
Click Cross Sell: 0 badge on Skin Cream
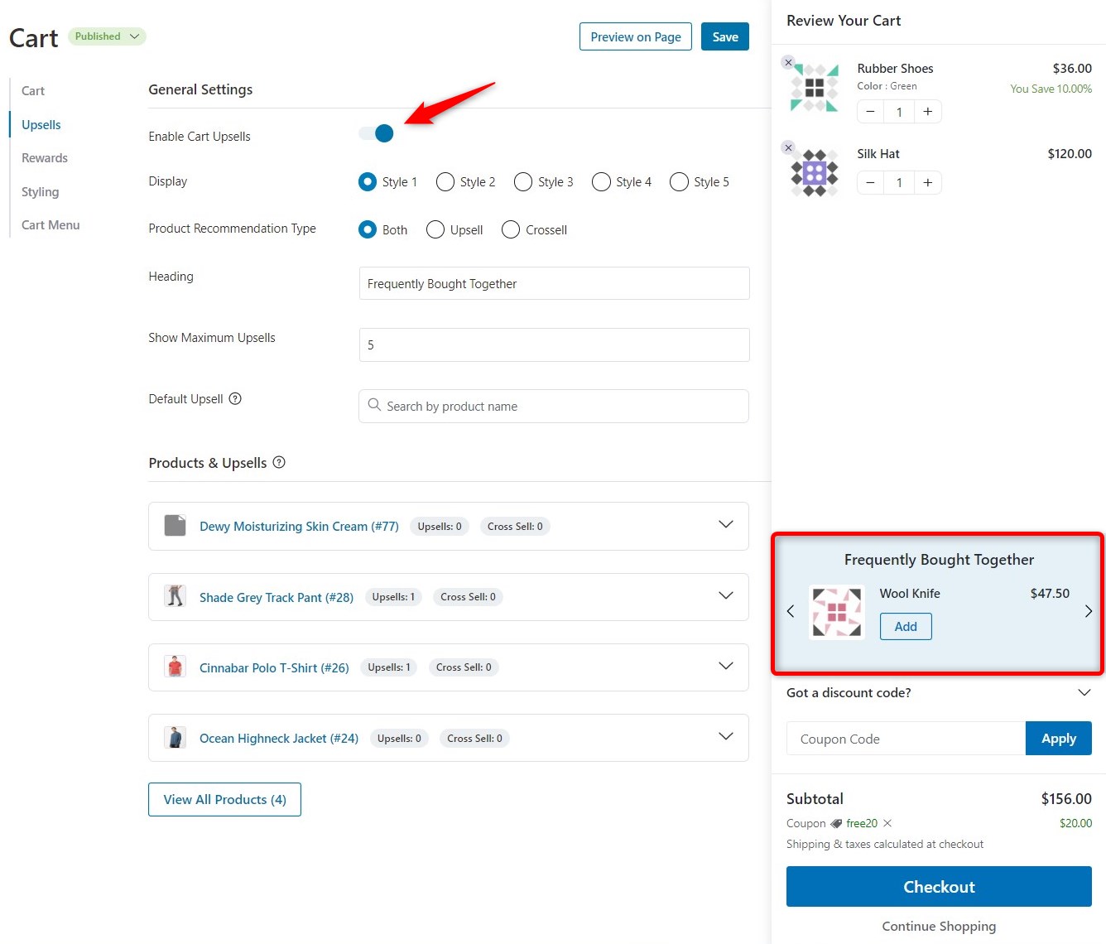coord(515,527)
